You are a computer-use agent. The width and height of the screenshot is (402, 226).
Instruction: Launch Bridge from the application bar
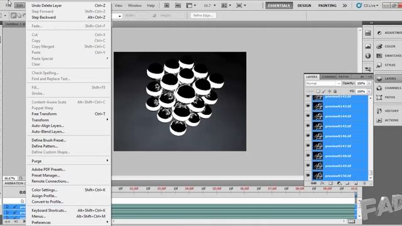tap(166, 6)
